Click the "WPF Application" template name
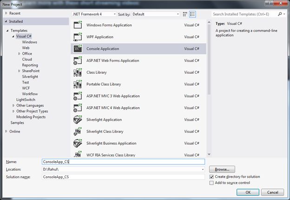 tap(100, 37)
